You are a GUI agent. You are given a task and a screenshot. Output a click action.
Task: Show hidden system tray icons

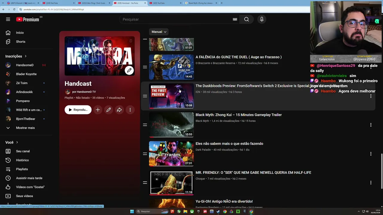tap(359, 211)
